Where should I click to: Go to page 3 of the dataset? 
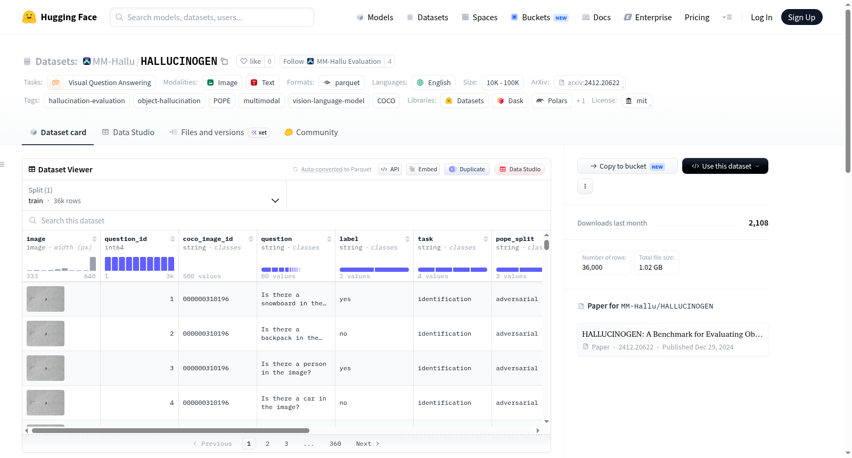[x=286, y=444]
